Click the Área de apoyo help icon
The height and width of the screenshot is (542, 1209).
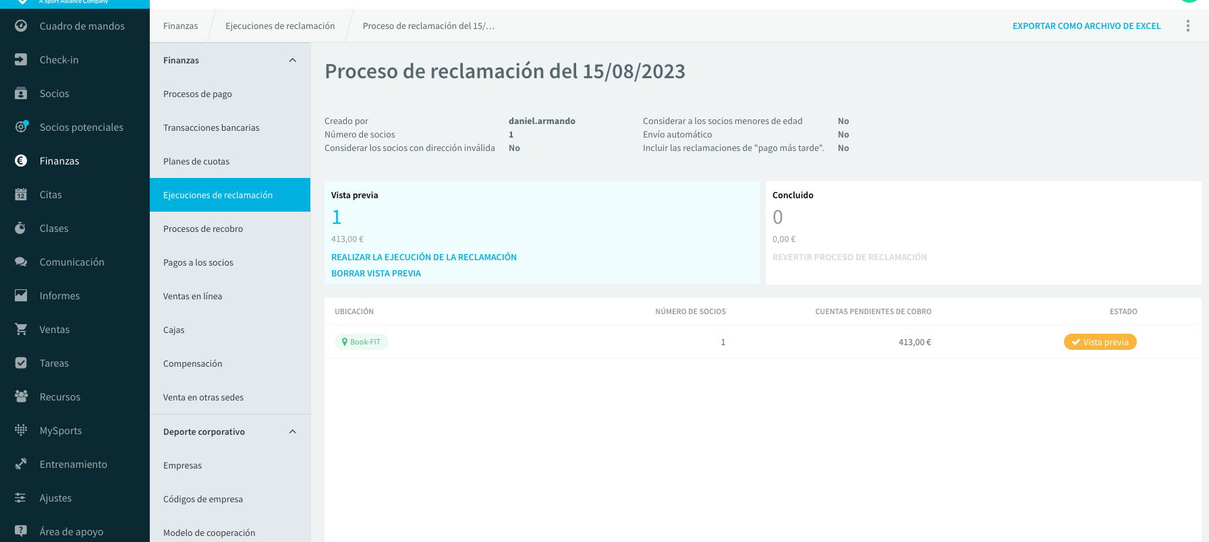click(x=21, y=531)
